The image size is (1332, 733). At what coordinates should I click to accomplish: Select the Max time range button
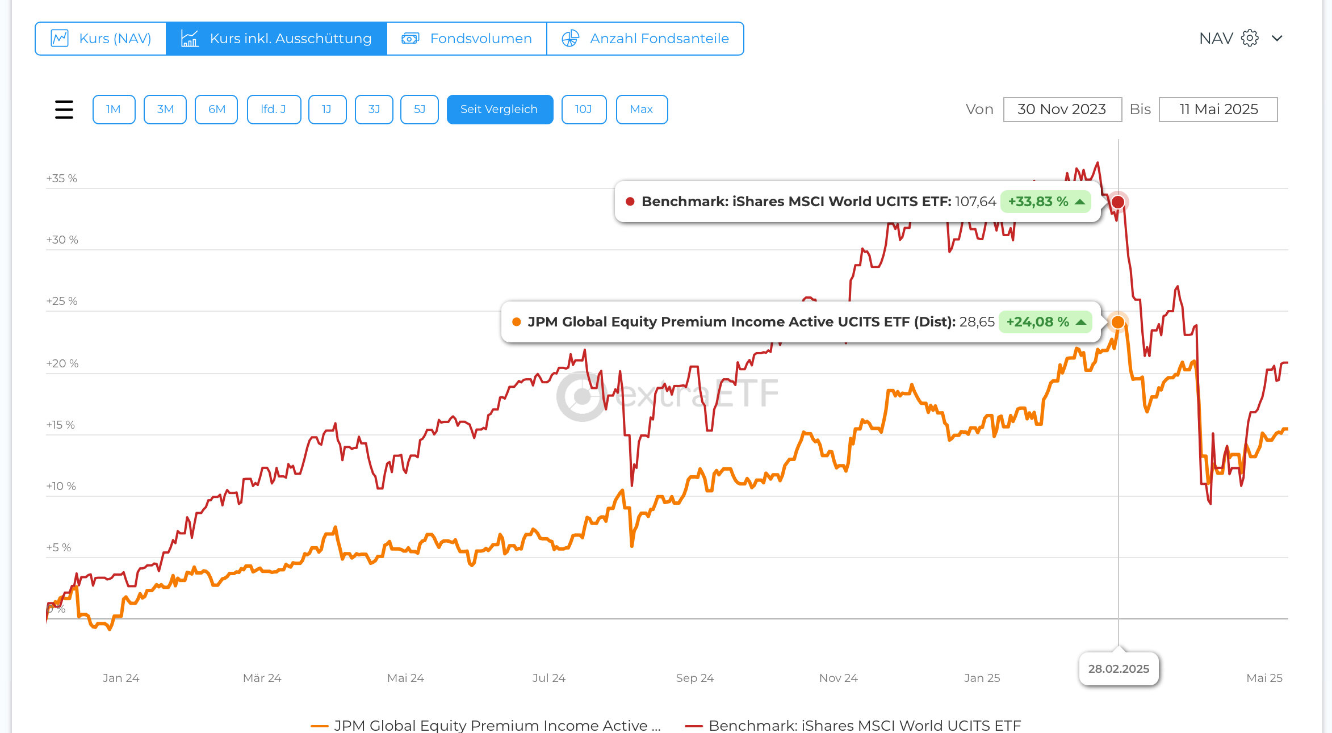point(641,109)
